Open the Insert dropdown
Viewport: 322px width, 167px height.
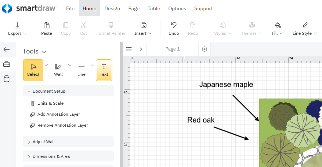(x=143, y=29)
